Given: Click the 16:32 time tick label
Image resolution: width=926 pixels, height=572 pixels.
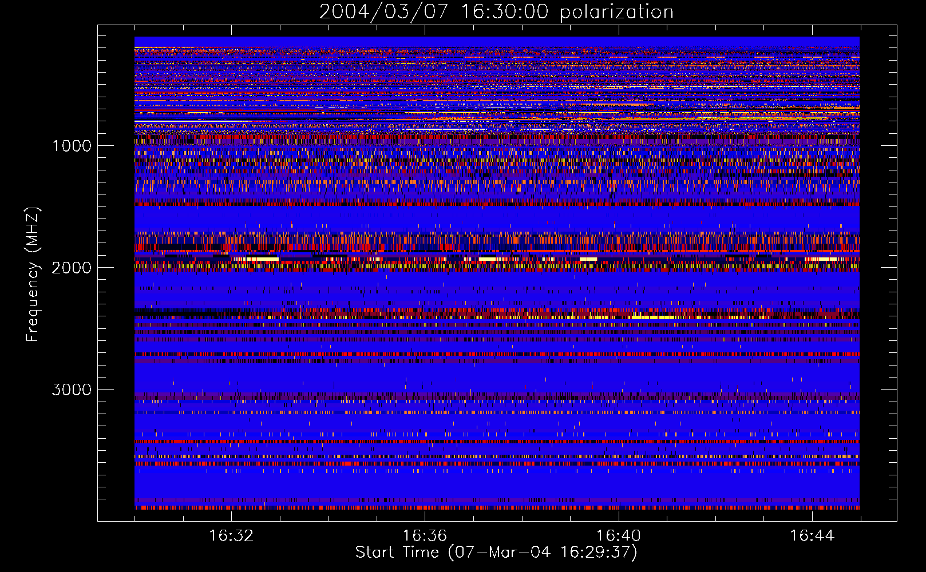Looking at the screenshot, I should coord(231,536).
